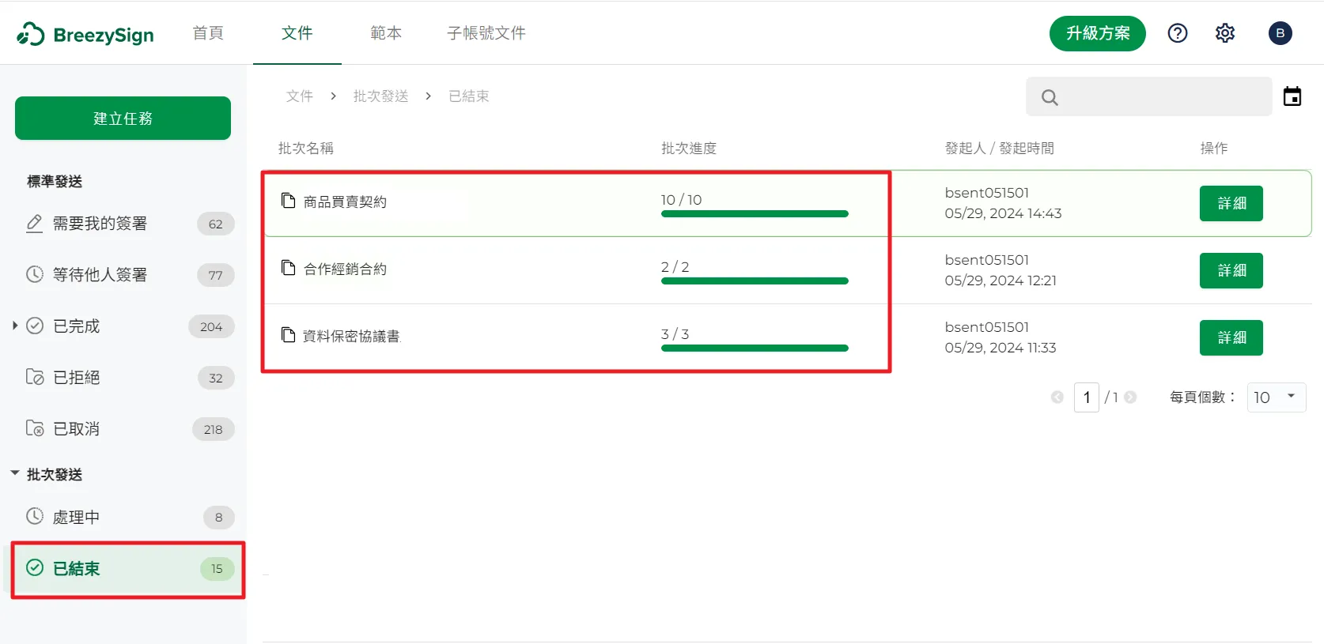Viewport: 1324px width, 644px height.
Task: Click the BreezySign logo
Action: click(x=85, y=34)
